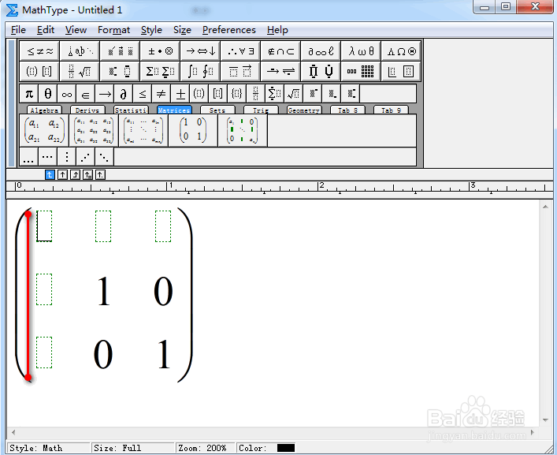Click the empty bottom-left matrix slot
Screen dimensions: 557x455
(x=44, y=352)
